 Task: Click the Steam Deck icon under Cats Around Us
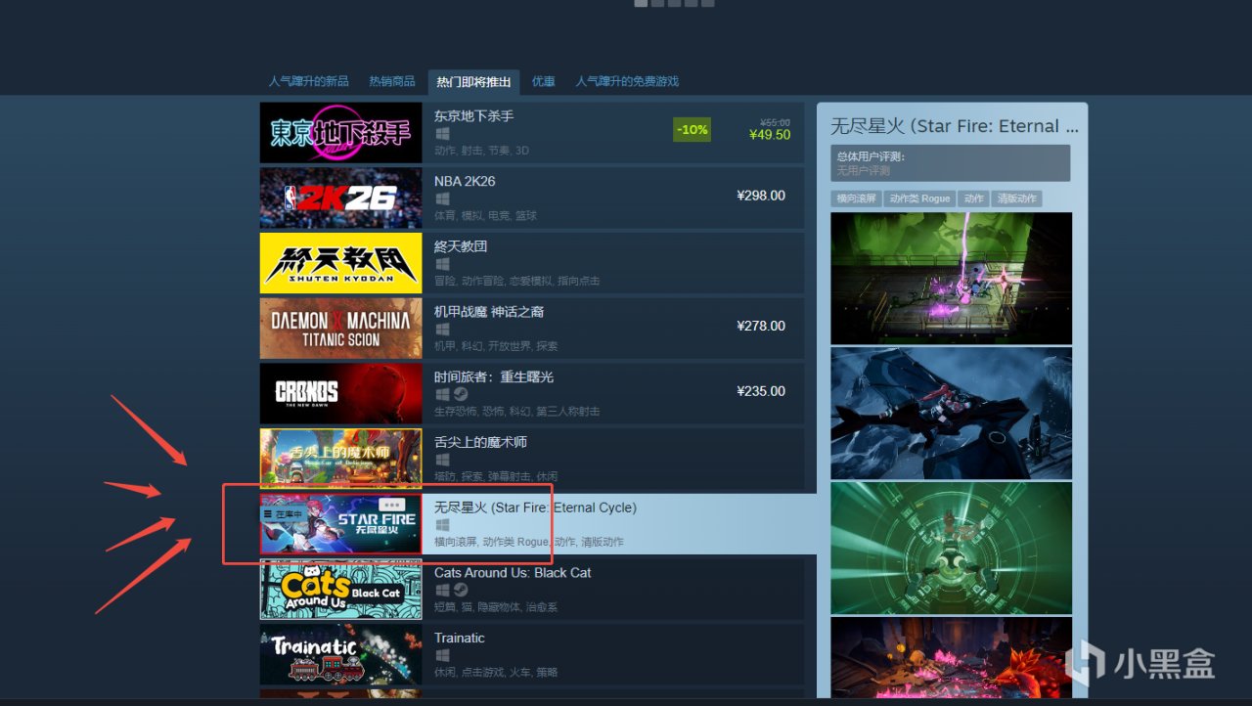click(x=461, y=590)
